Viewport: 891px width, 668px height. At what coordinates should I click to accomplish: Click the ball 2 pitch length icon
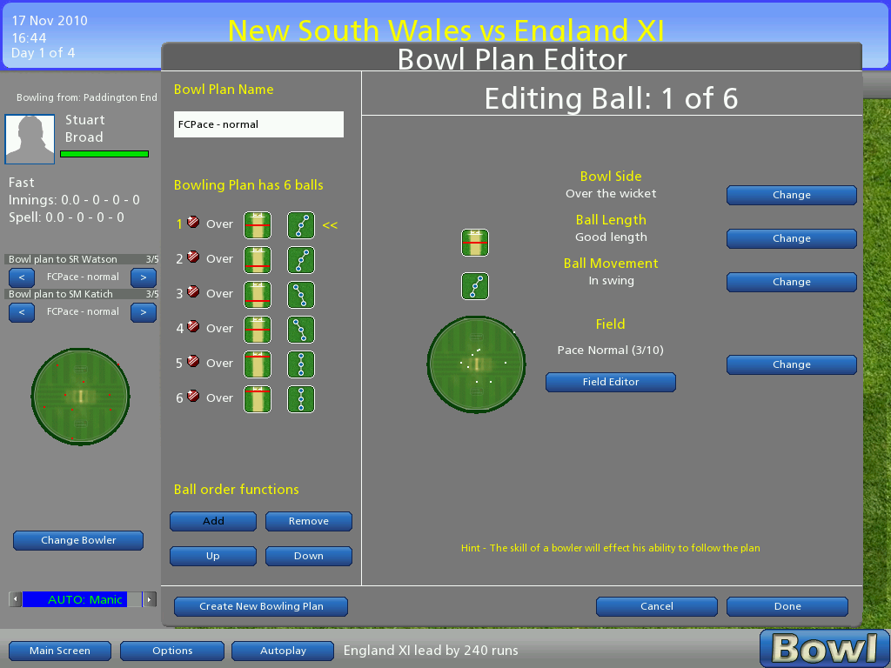[x=258, y=259]
